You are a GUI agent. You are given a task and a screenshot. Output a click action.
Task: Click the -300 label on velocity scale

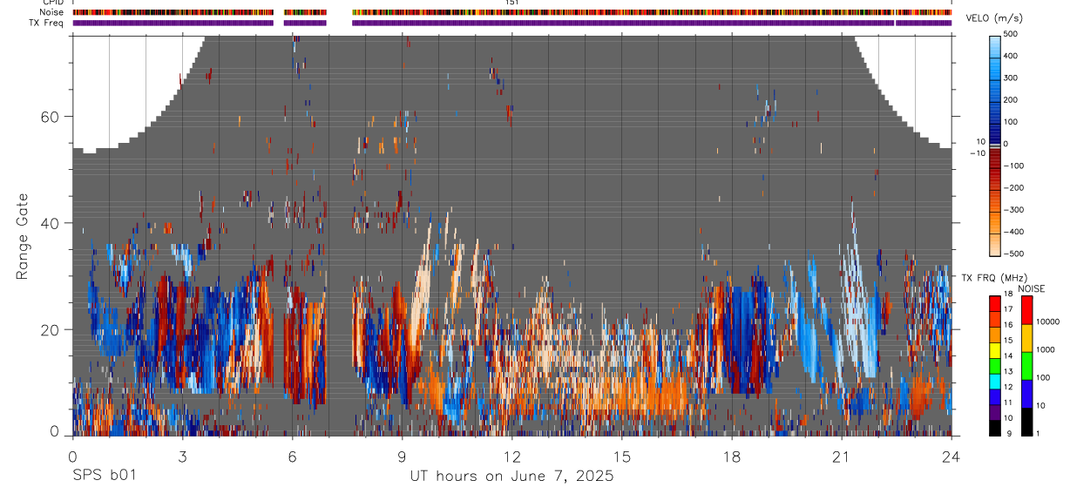tap(1013, 210)
